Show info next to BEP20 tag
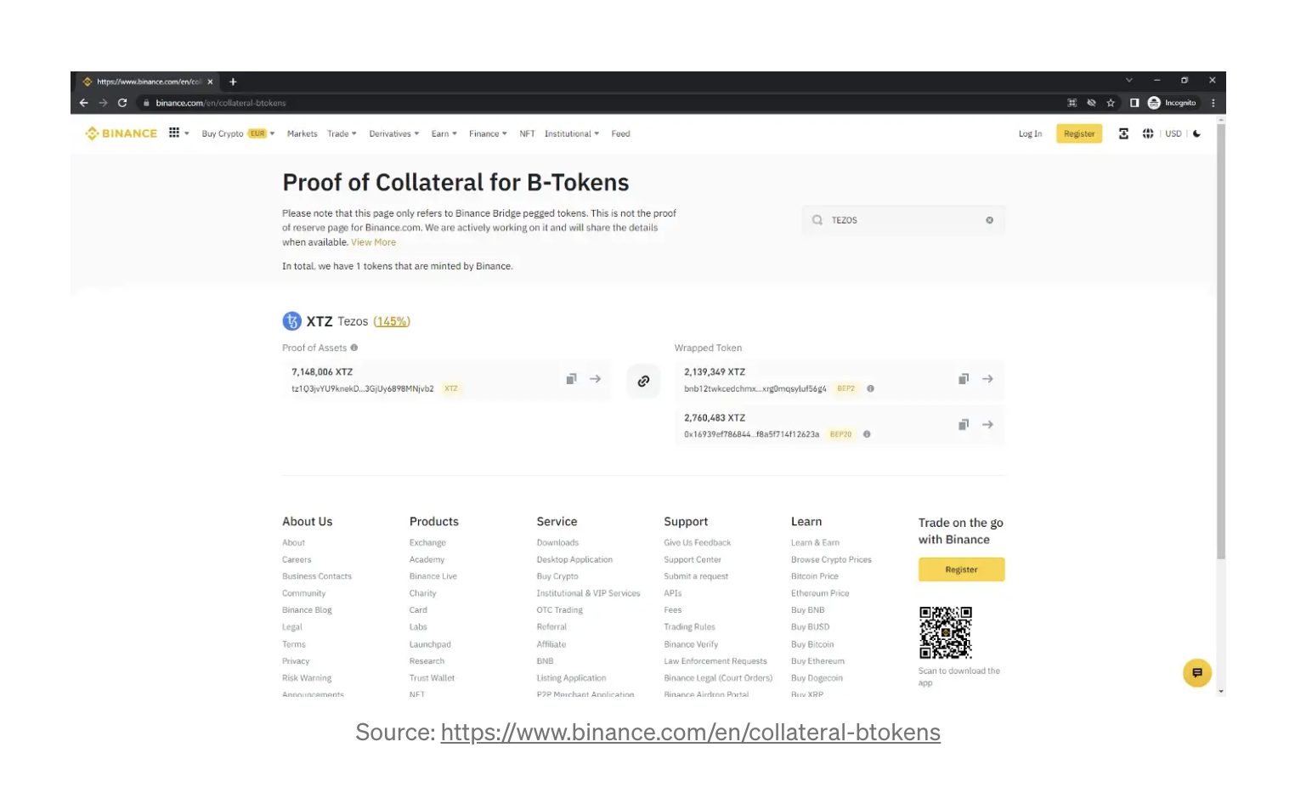Screen dimensions: 1312x787 [867, 434]
